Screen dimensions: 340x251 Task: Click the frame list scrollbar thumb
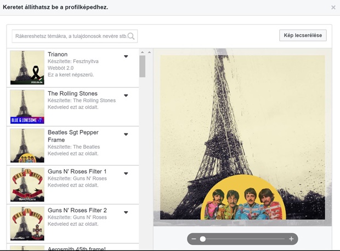143,66
